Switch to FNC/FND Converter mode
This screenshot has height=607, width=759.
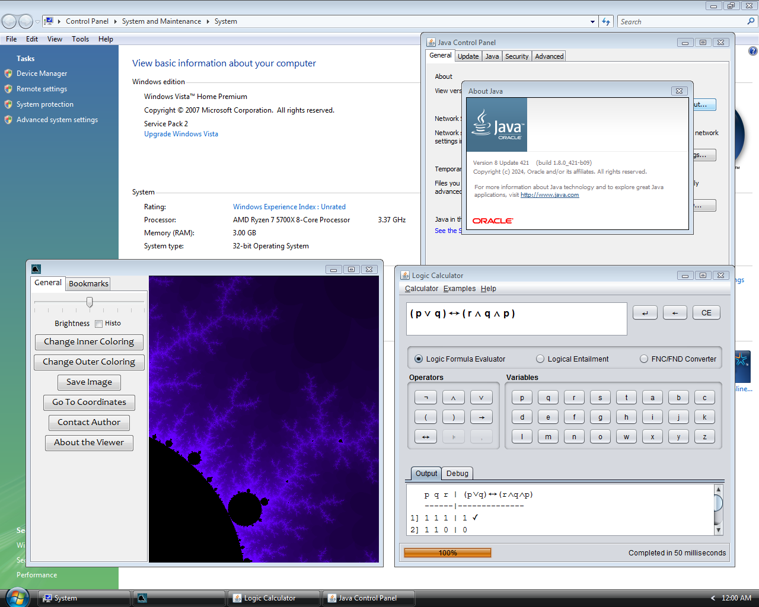coord(643,358)
